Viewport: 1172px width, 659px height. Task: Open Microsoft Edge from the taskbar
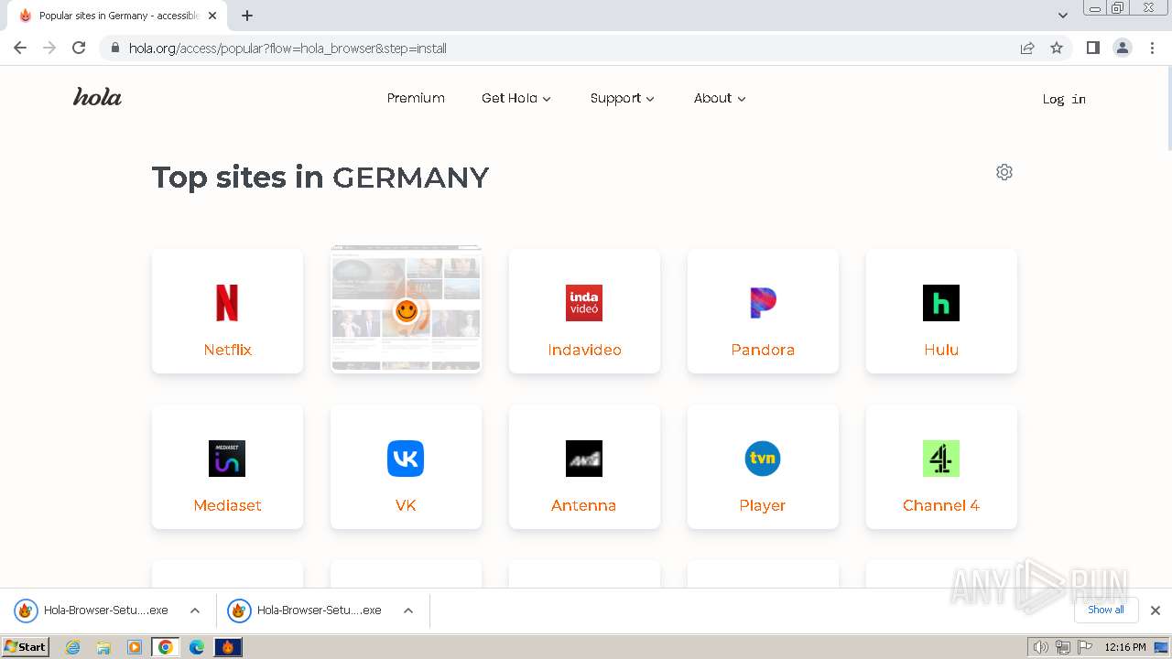196,647
